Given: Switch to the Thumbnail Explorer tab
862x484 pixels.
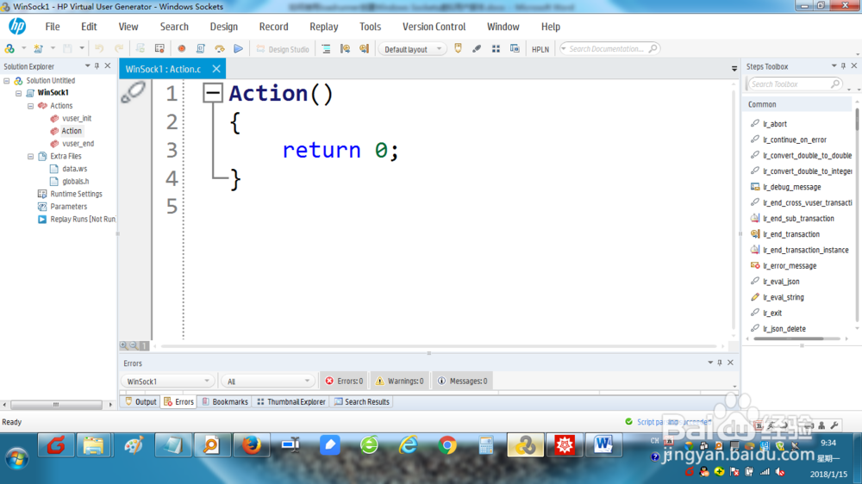Looking at the screenshot, I should 291,401.
